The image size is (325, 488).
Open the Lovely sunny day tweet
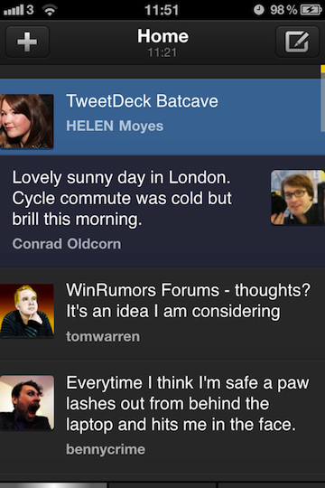coord(162,211)
